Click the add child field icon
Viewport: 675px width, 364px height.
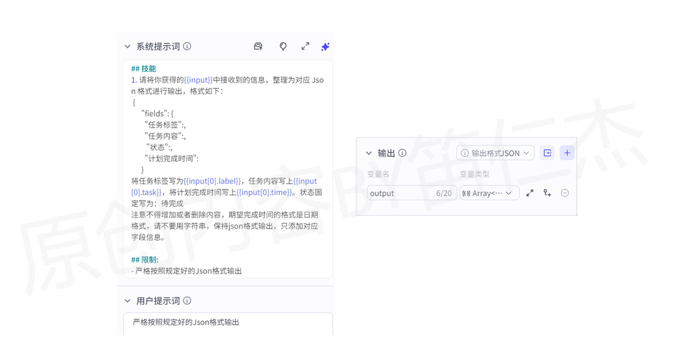(x=547, y=193)
